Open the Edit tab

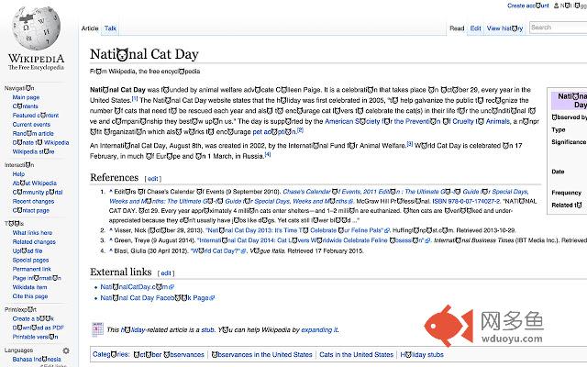[475, 28]
